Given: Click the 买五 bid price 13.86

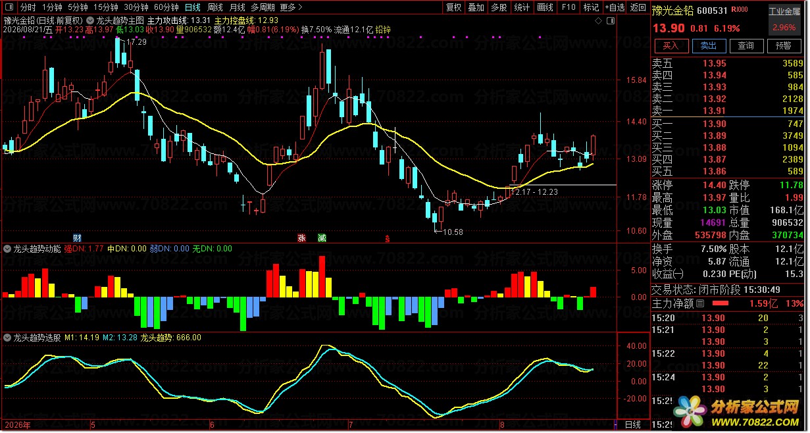Looking at the screenshot, I should pyautogui.click(x=715, y=171).
